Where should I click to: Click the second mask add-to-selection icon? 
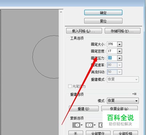89,125
